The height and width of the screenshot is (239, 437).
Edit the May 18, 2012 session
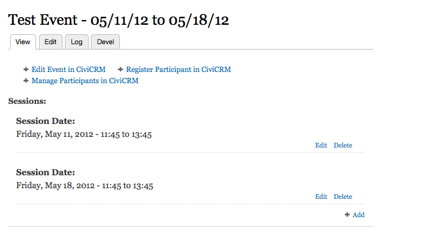(321, 197)
